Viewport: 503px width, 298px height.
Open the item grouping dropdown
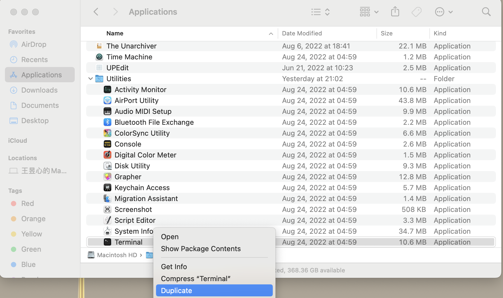[369, 12]
